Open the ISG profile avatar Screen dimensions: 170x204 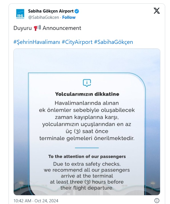20,14
